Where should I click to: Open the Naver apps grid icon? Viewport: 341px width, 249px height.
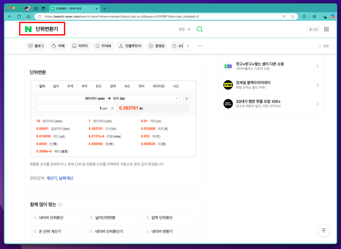(326, 29)
